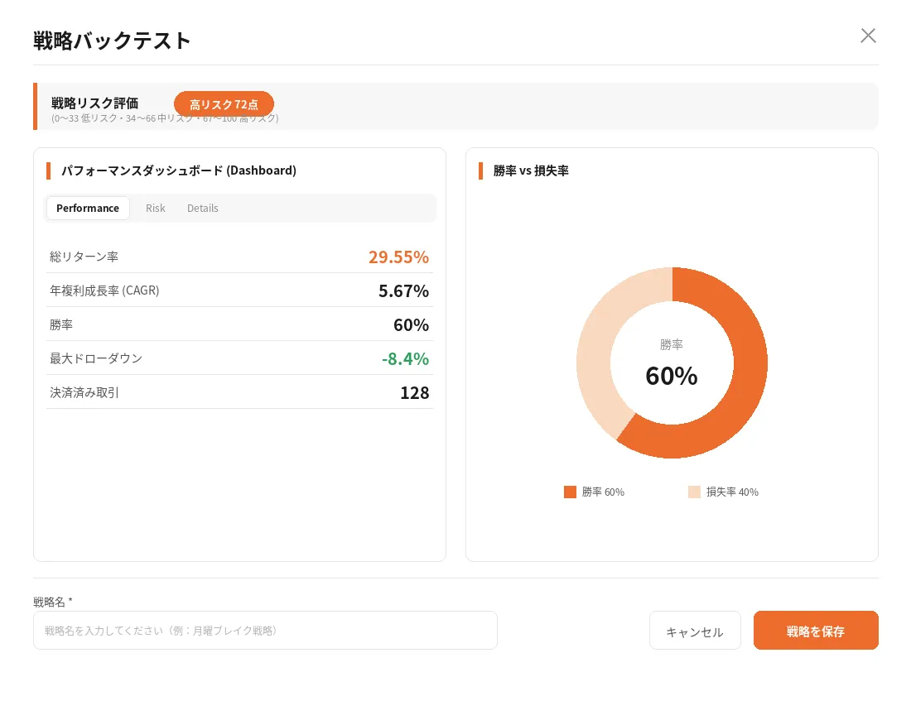Image resolution: width=911 pixels, height=725 pixels.
Task: Click the 60% text in donut center
Action: [x=672, y=376]
